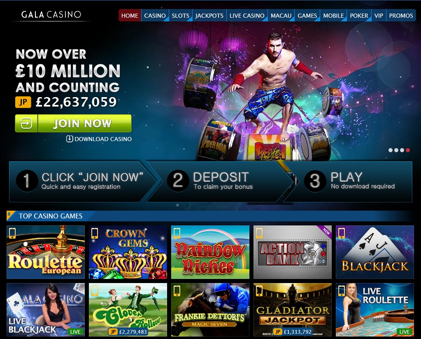Select the first carousel slide dot
The height and width of the screenshot is (339, 421).
click(391, 150)
